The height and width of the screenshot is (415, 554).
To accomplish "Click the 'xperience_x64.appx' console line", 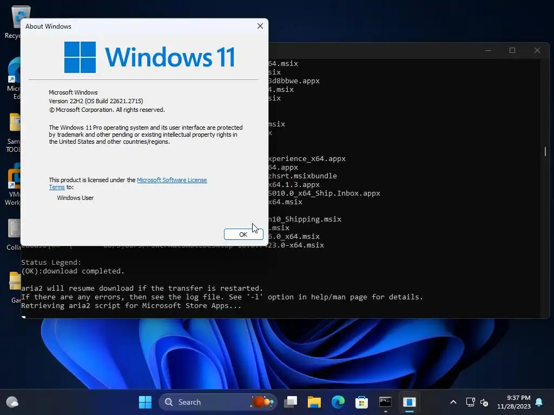I will tap(307, 159).
